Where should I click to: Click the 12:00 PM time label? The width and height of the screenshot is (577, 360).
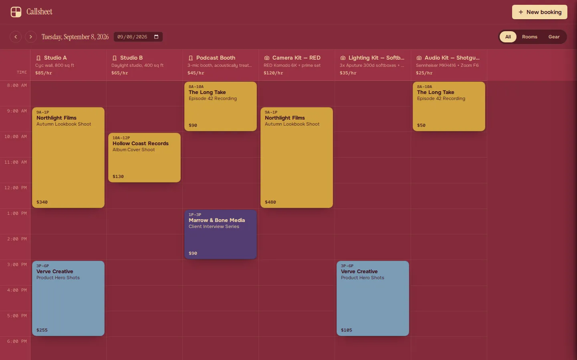pyautogui.click(x=16, y=188)
